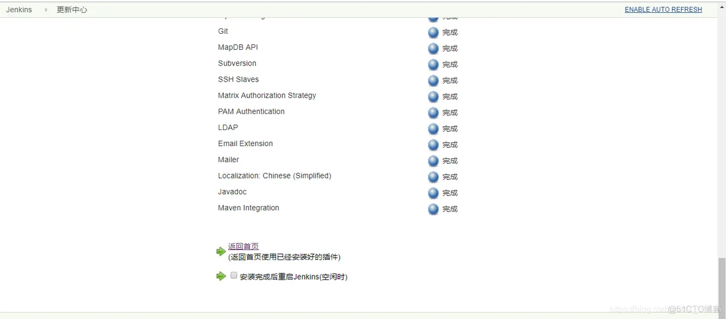Select the LDAP plugin name

[228, 128]
